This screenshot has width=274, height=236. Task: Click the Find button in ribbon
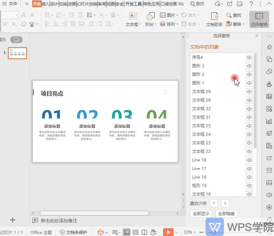(x=234, y=15)
